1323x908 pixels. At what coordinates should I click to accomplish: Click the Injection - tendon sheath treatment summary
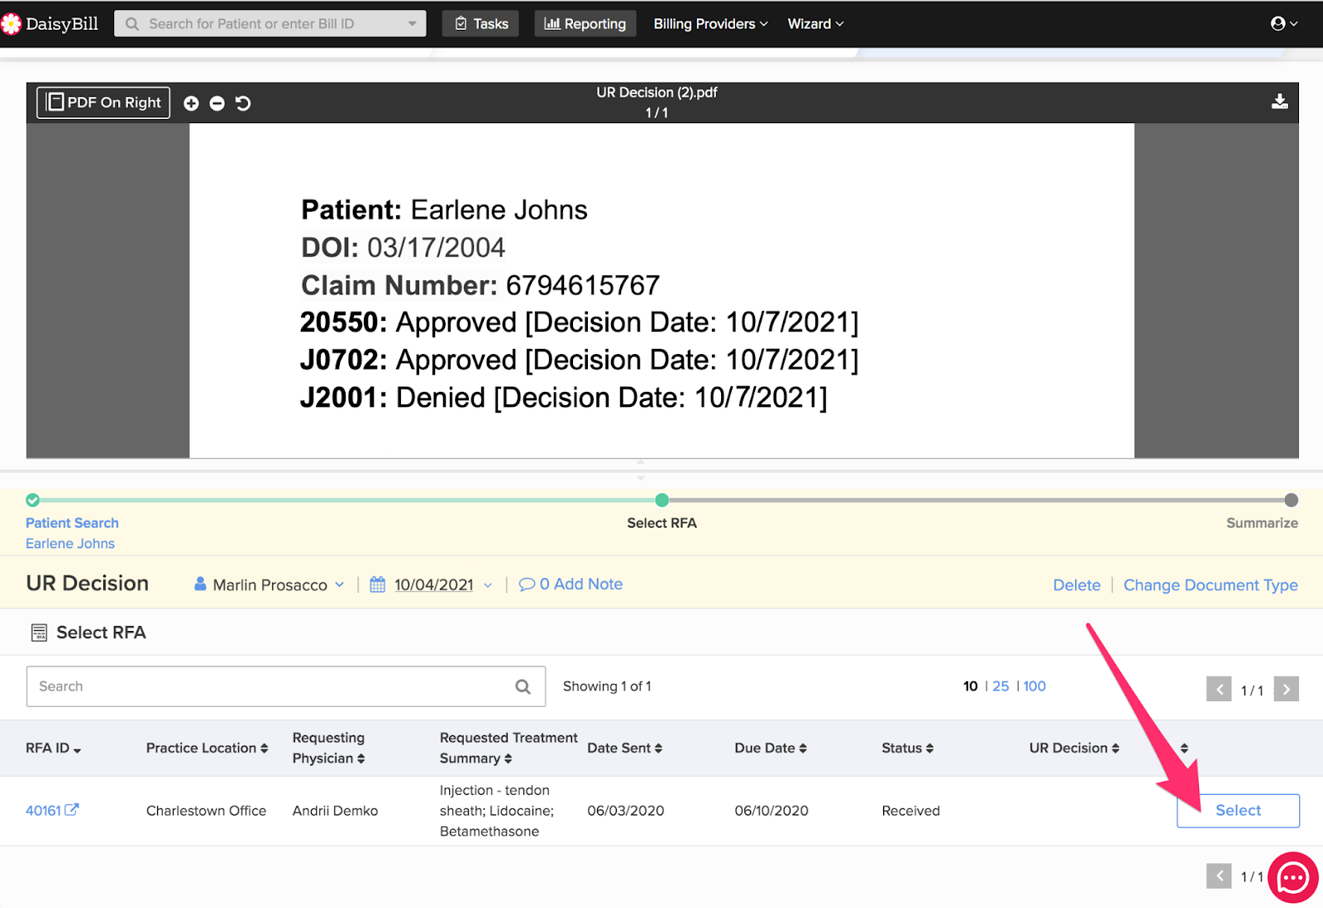(x=497, y=811)
